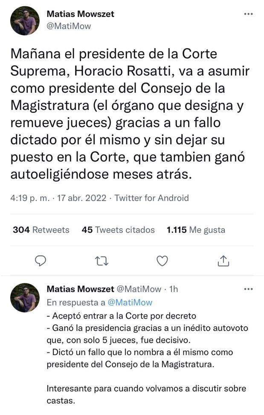
Task: Open the main tweet's three-dot menu
Action: point(248,14)
